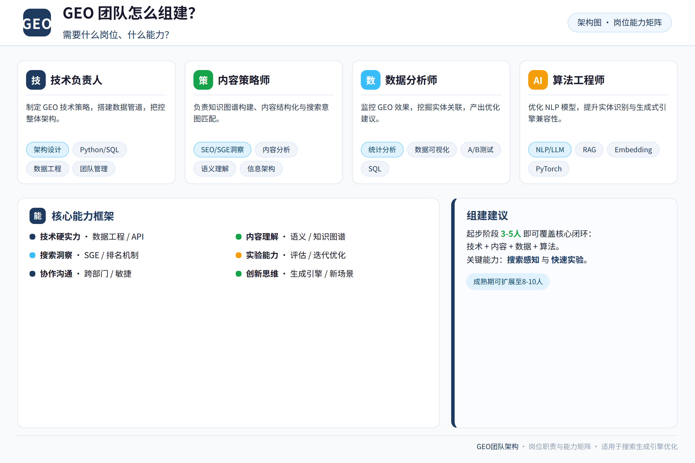Select the Python/SQL tag
This screenshot has height=463, width=695.
[100, 150]
